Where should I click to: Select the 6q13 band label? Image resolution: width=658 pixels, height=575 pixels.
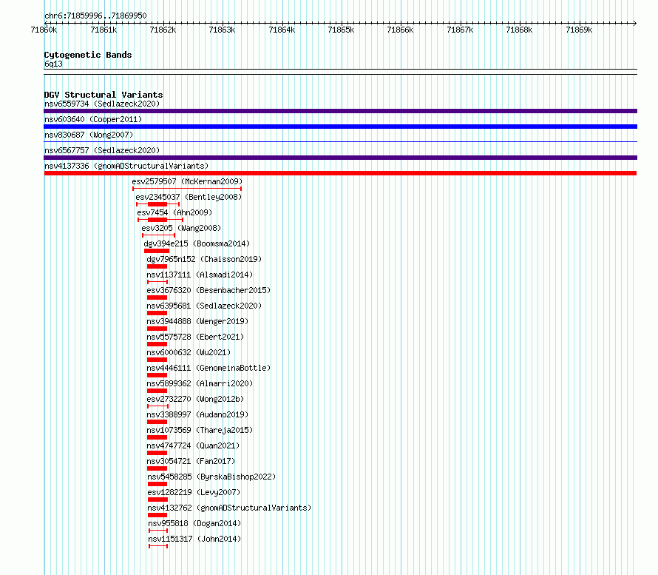tap(53, 64)
